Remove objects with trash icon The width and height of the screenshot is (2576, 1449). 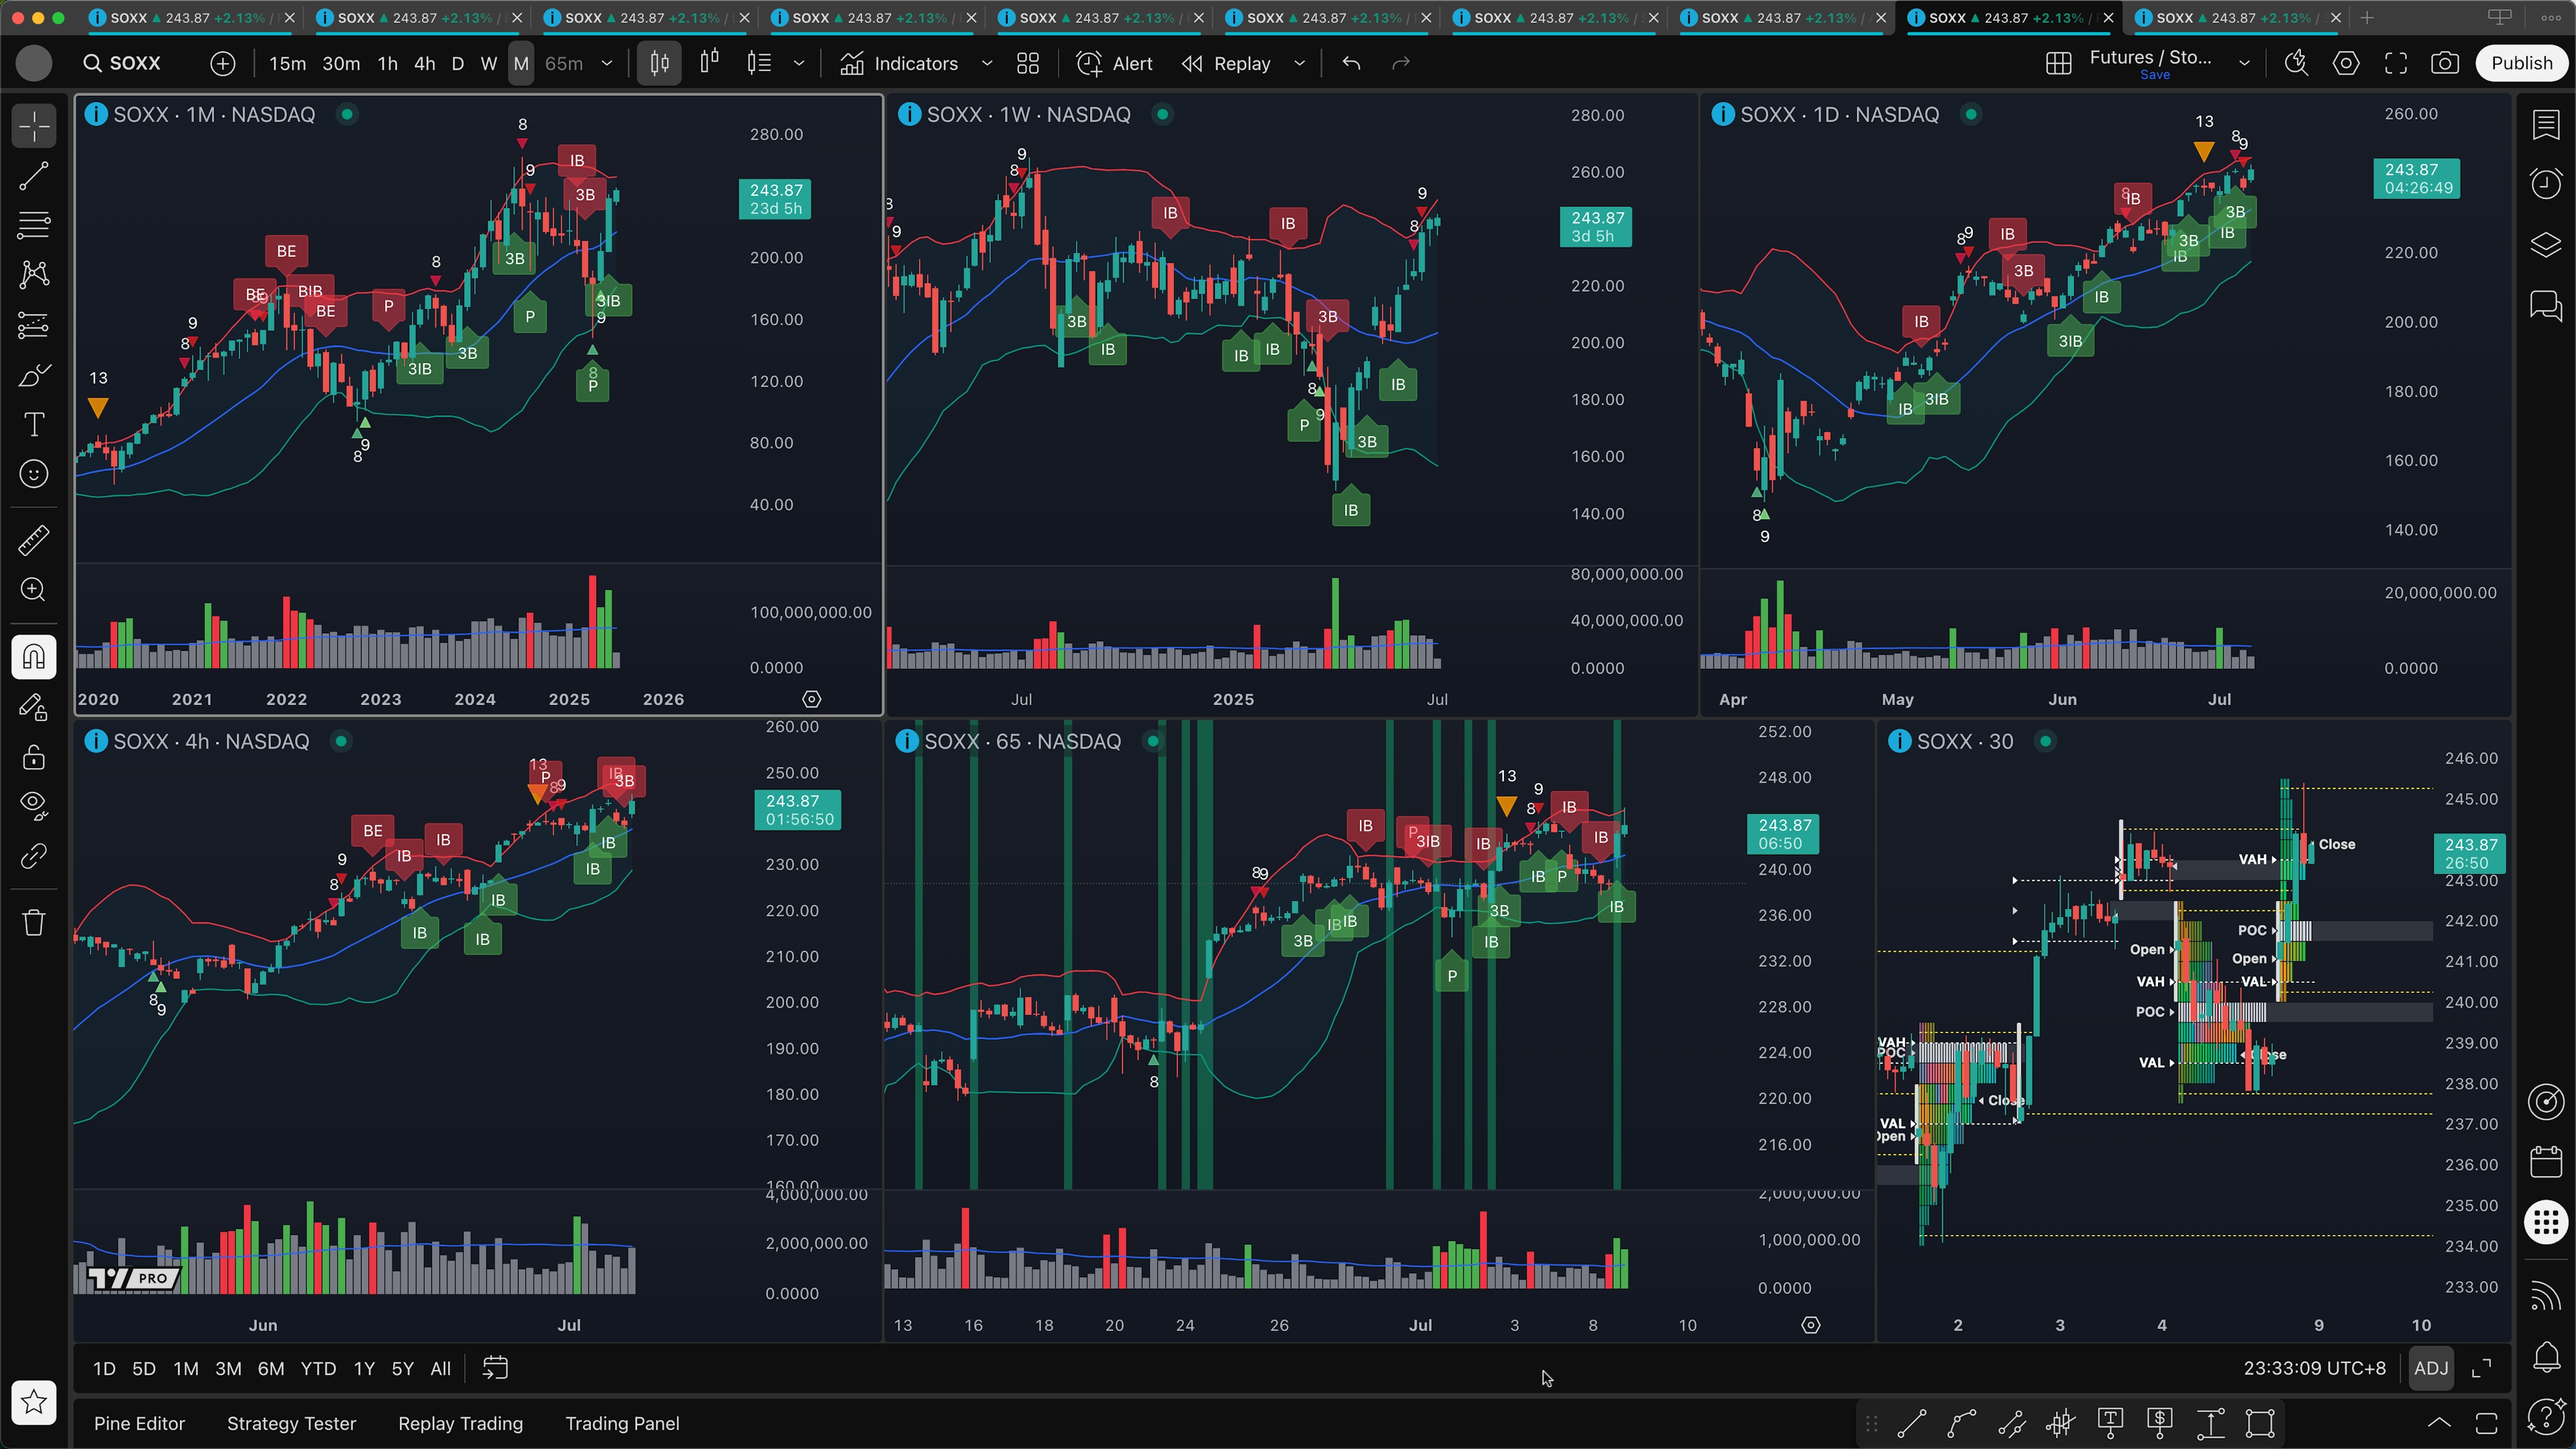34,922
